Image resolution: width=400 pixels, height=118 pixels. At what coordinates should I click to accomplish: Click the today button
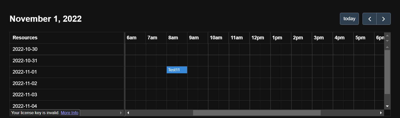tap(349, 19)
